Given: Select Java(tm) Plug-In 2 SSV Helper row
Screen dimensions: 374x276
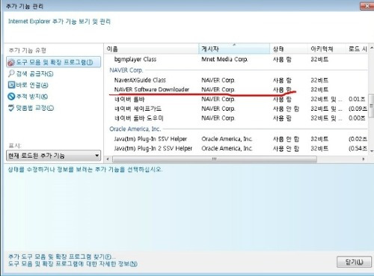Looking at the screenshot, I should pyautogui.click(x=236, y=148).
